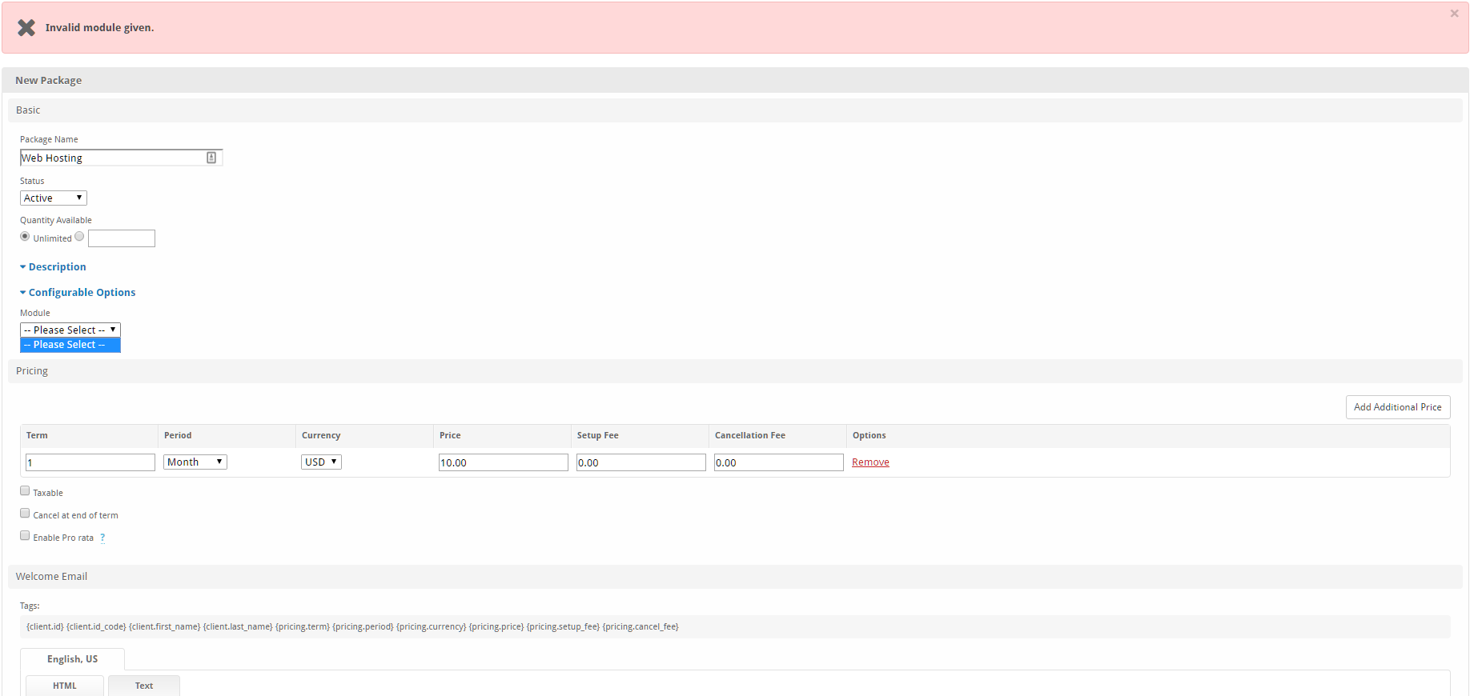
Task: Click the autofill icon in Package Name field
Action: pyautogui.click(x=211, y=158)
